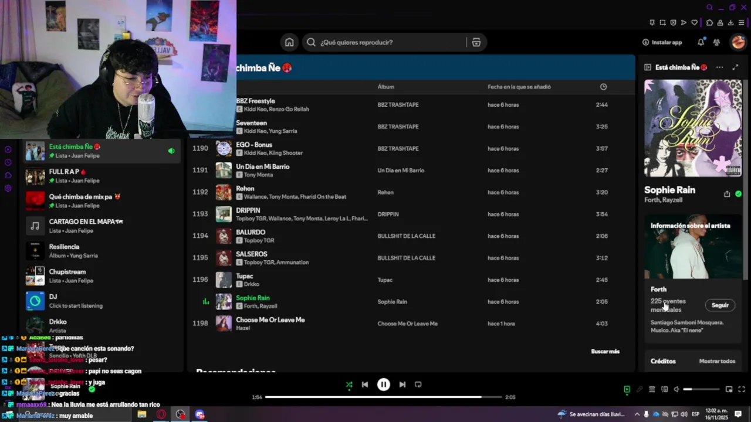Open artist link 'Tony Monta' under Un Dia en Mi Barrio
Image resolution: width=751 pixels, height=422 pixels.
(258, 175)
